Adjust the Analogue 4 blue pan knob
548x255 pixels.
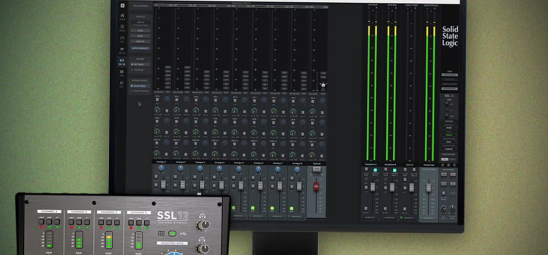click(x=220, y=168)
